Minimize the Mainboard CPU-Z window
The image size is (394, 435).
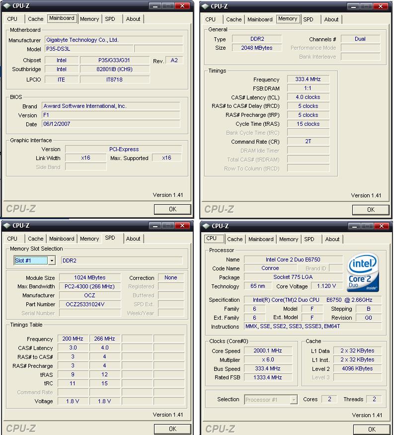pos(156,6)
